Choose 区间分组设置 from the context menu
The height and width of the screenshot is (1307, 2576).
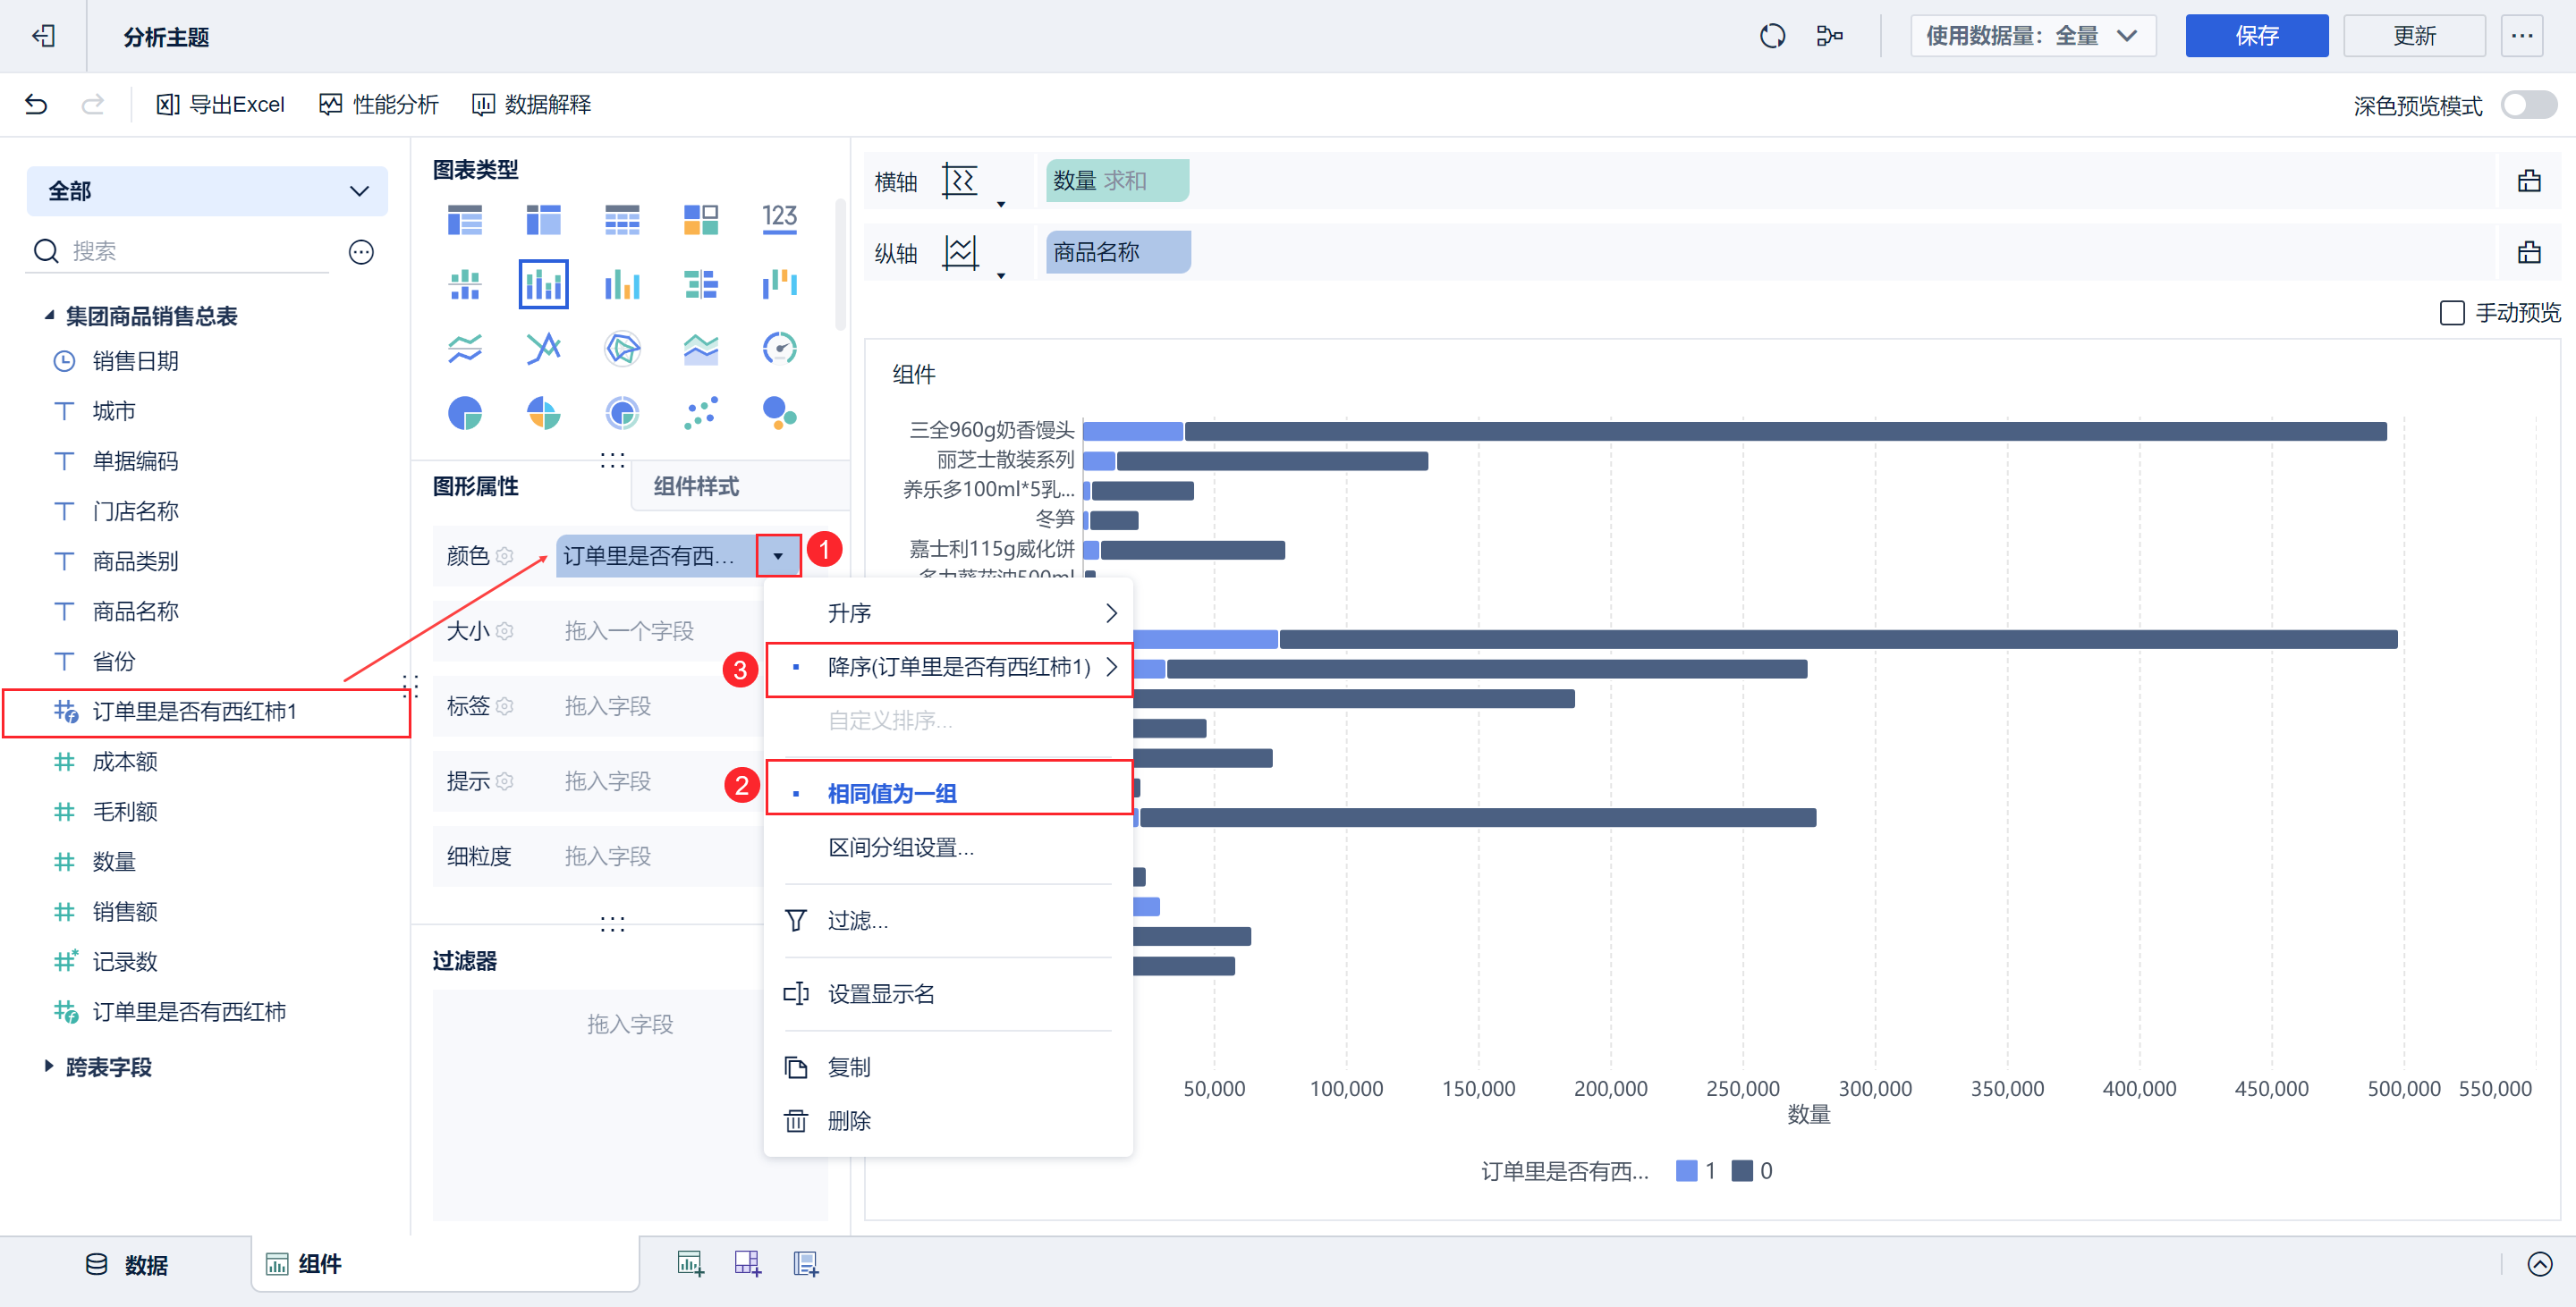900,847
